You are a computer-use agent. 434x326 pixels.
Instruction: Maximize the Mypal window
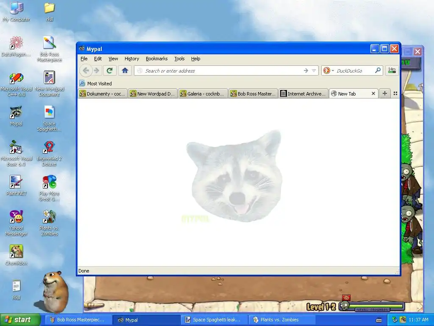[x=384, y=49]
